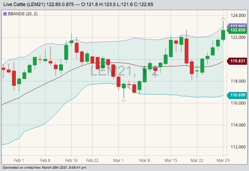Click the Mar 29 date axis label
The image size is (249, 171).
coord(223,160)
